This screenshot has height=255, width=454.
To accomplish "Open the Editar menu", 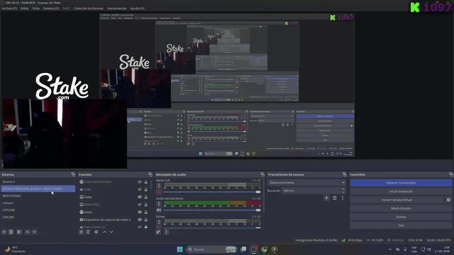I will (x=24, y=8).
